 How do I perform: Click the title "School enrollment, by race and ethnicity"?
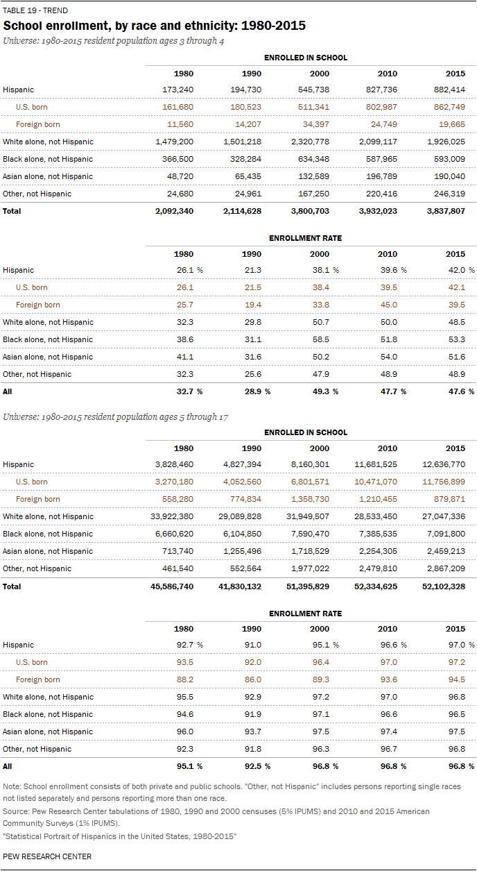coord(155,26)
